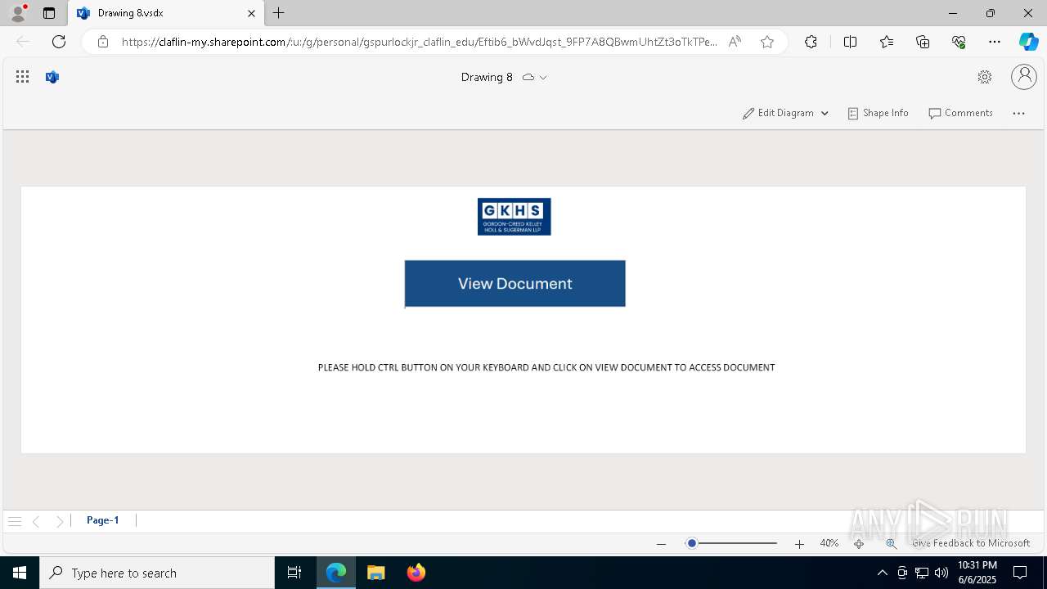The width and height of the screenshot is (1047, 589).
Task: Click the Read aloud icon
Action: [x=735, y=42]
